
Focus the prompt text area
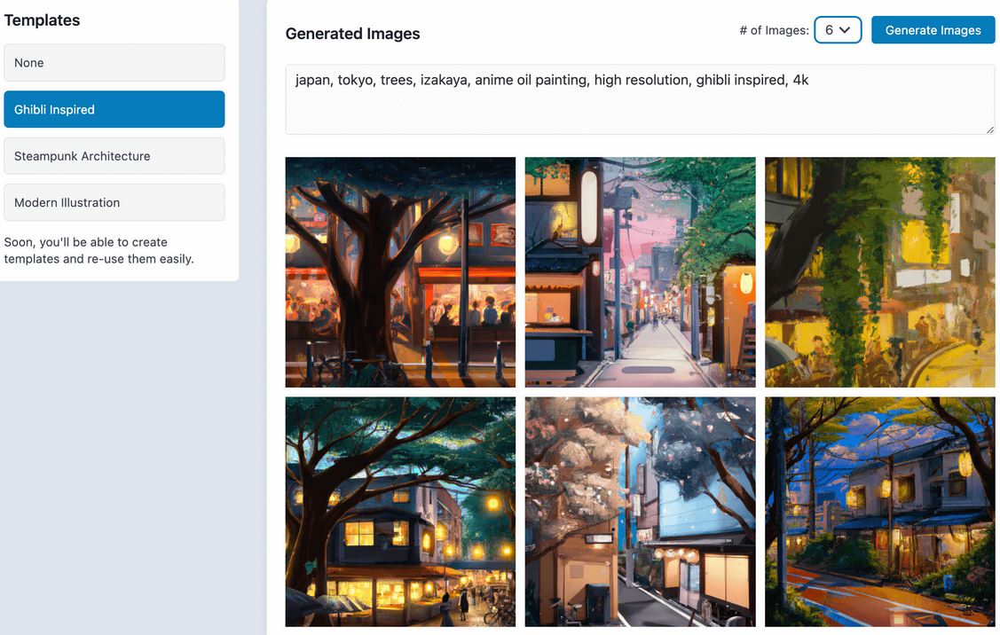coord(640,98)
